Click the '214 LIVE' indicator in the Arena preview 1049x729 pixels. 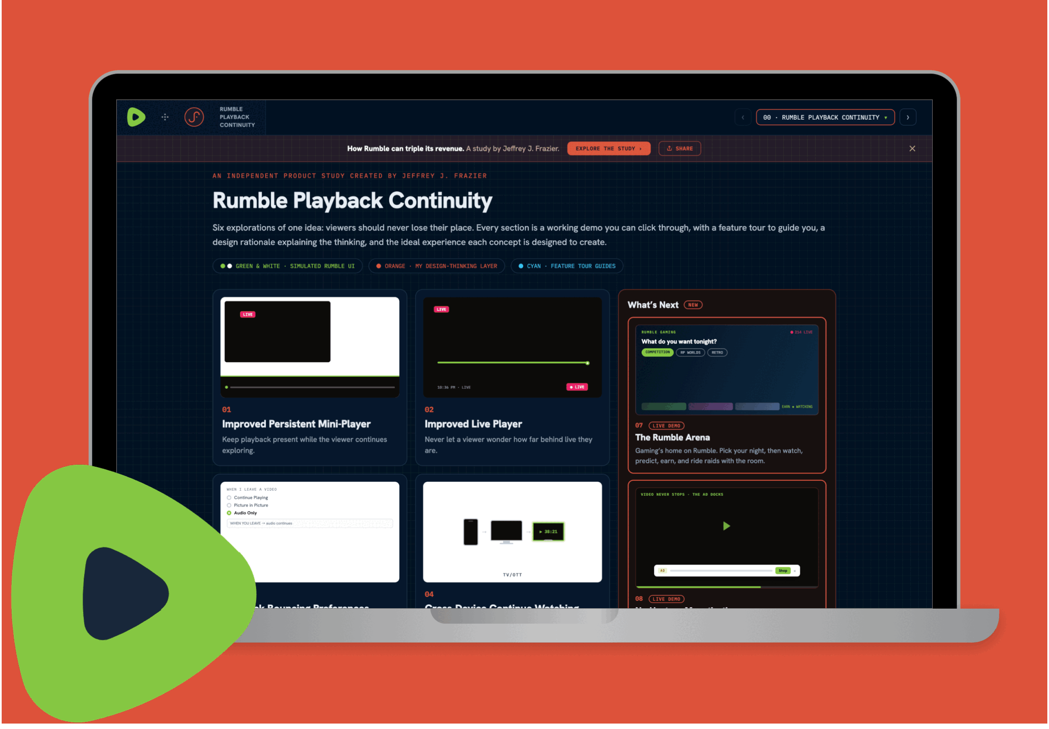tap(802, 333)
